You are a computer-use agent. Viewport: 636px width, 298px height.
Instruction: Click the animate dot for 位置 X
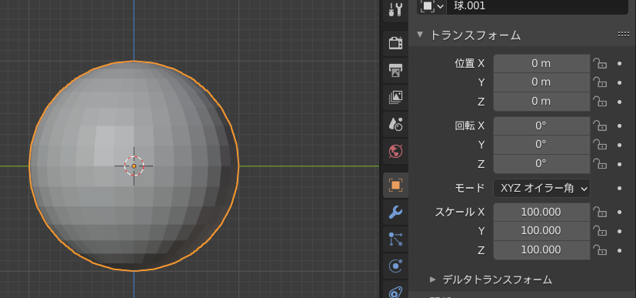point(619,64)
